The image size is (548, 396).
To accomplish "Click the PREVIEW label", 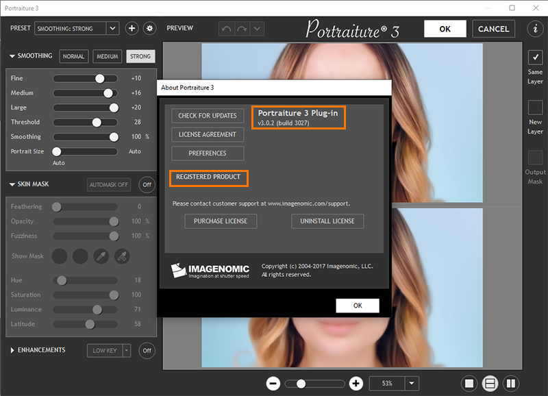I will pos(179,28).
